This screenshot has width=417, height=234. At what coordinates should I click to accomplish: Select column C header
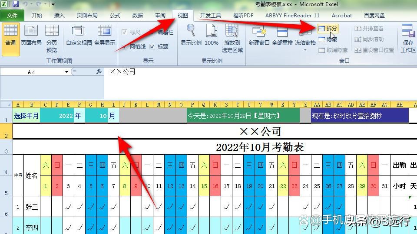pyautogui.click(x=46, y=104)
